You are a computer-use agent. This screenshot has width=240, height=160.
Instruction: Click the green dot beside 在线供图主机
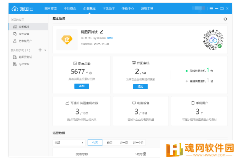coord(186,71)
